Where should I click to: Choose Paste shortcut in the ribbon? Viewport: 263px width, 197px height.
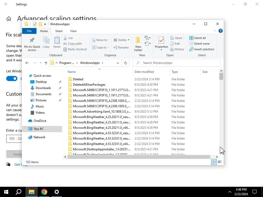pyautogui.click(x=75, y=49)
